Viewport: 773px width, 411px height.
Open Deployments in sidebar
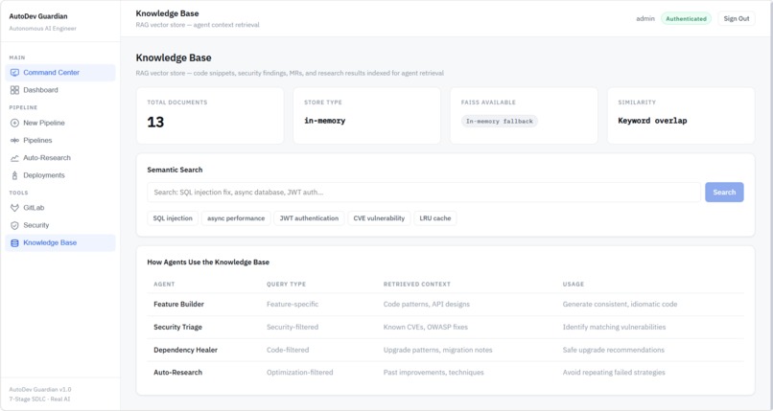tap(60, 175)
